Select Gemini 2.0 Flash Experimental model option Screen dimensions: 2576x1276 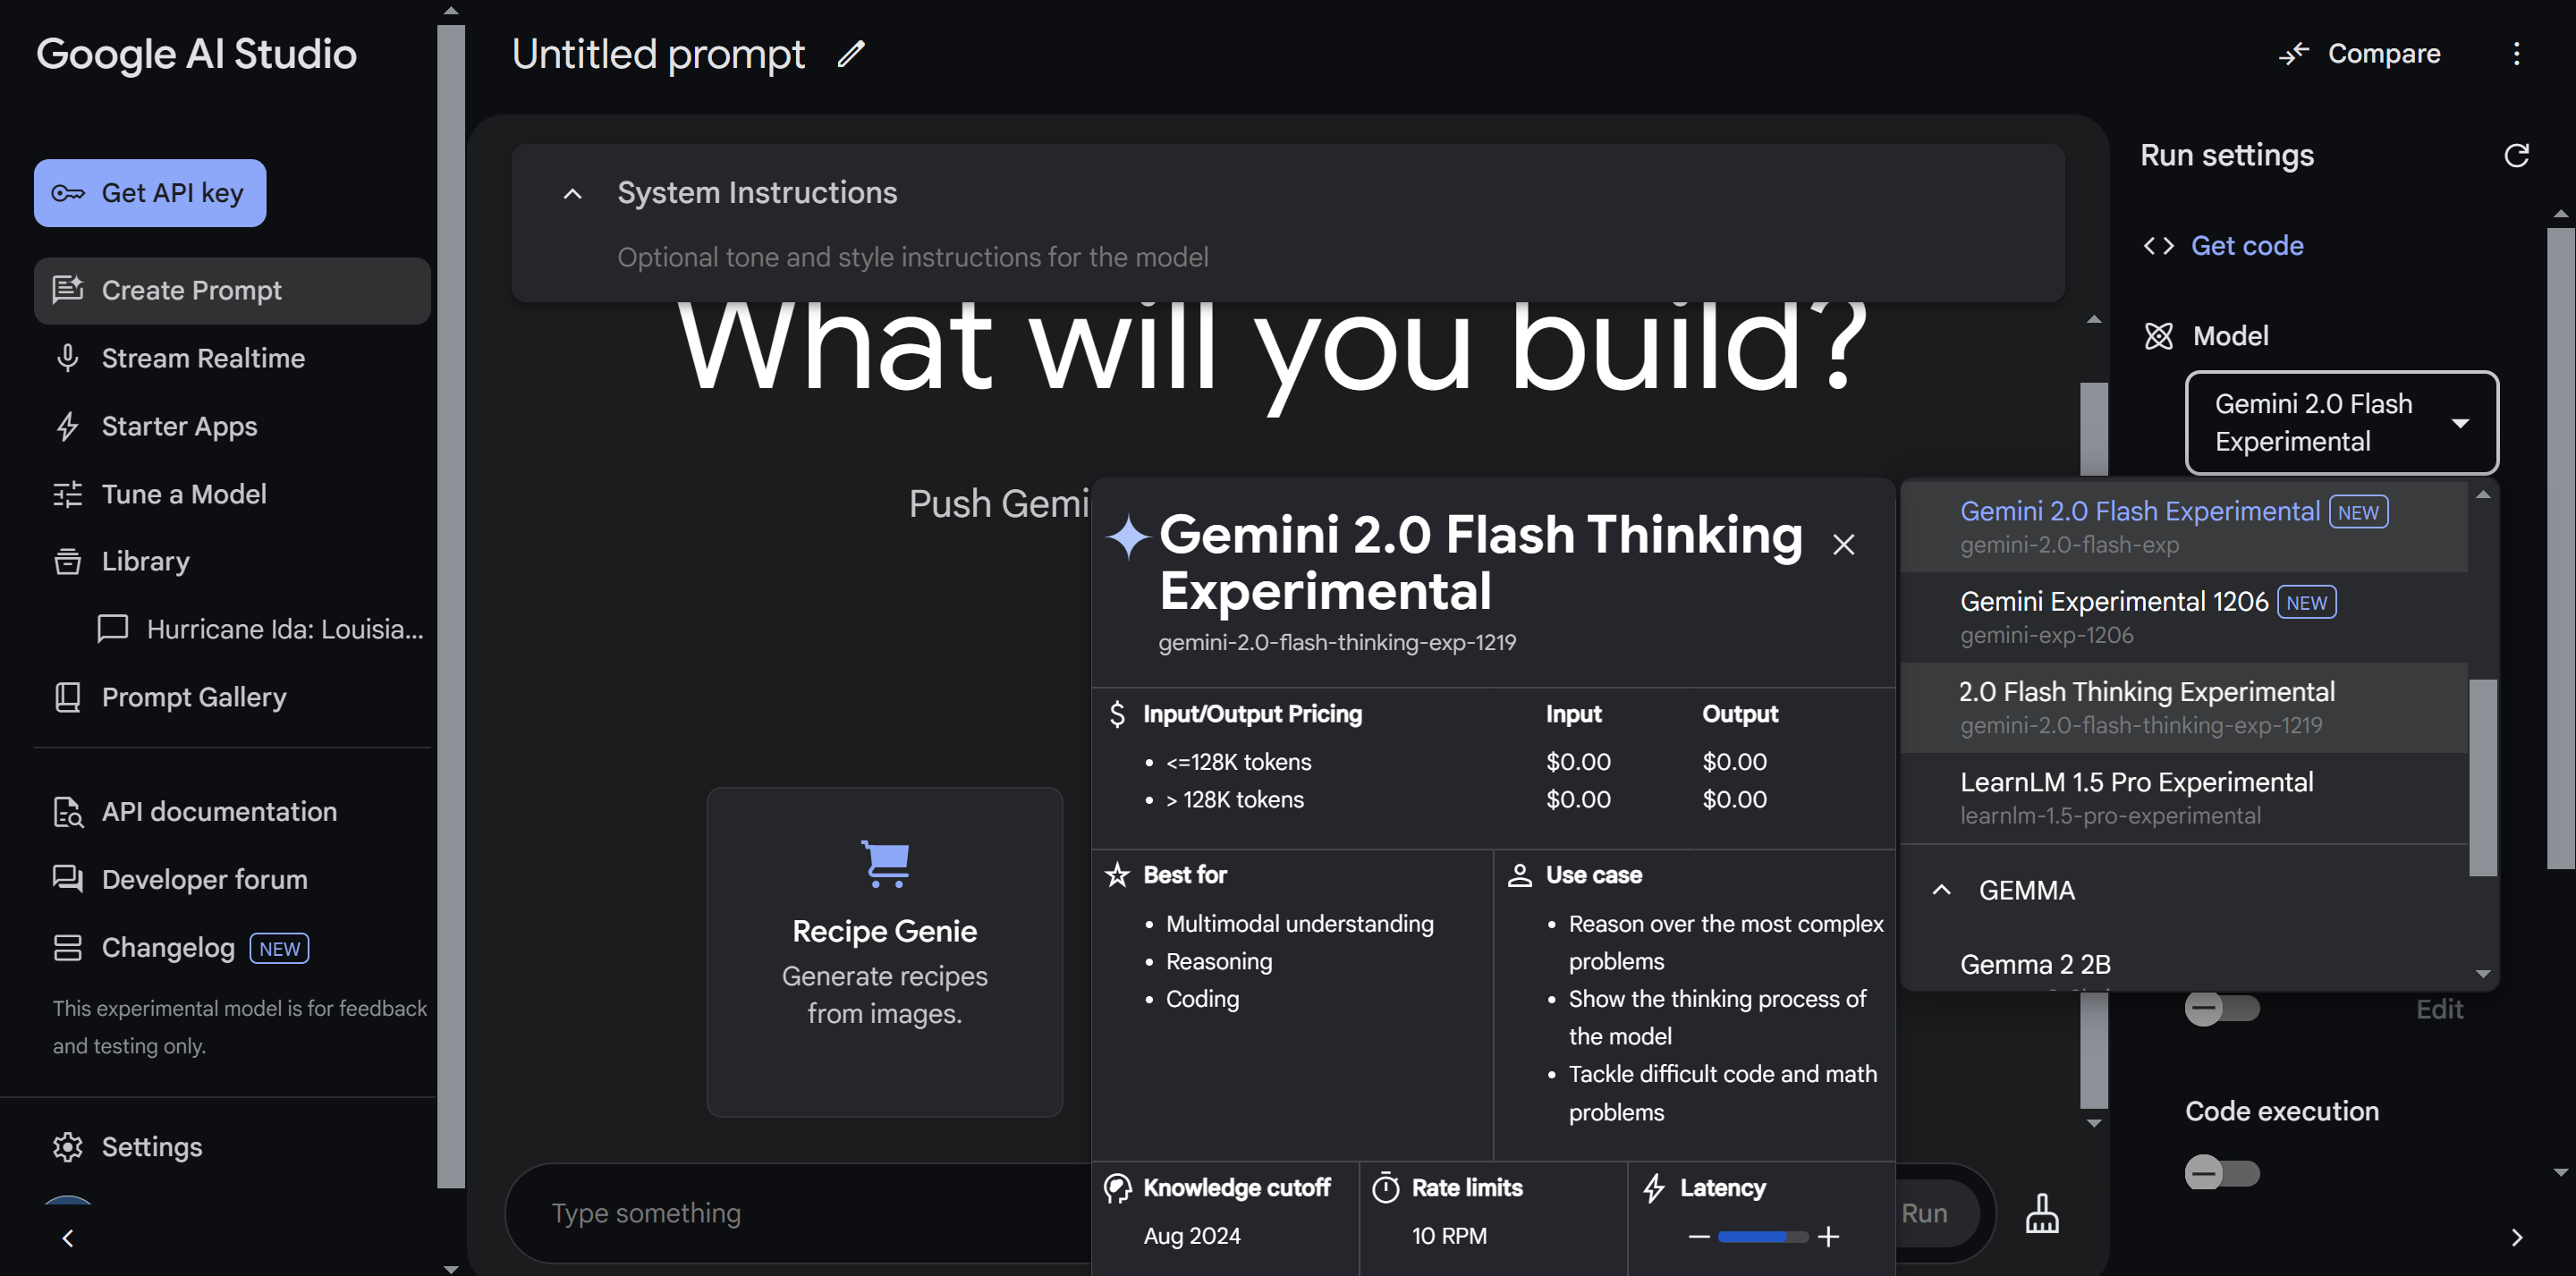(2184, 527)
